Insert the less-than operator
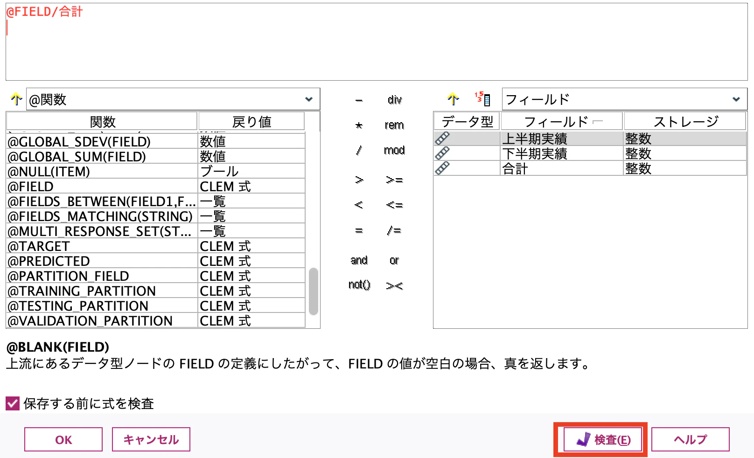This screenshot has width=754, height=458. (x=359, y=205)
